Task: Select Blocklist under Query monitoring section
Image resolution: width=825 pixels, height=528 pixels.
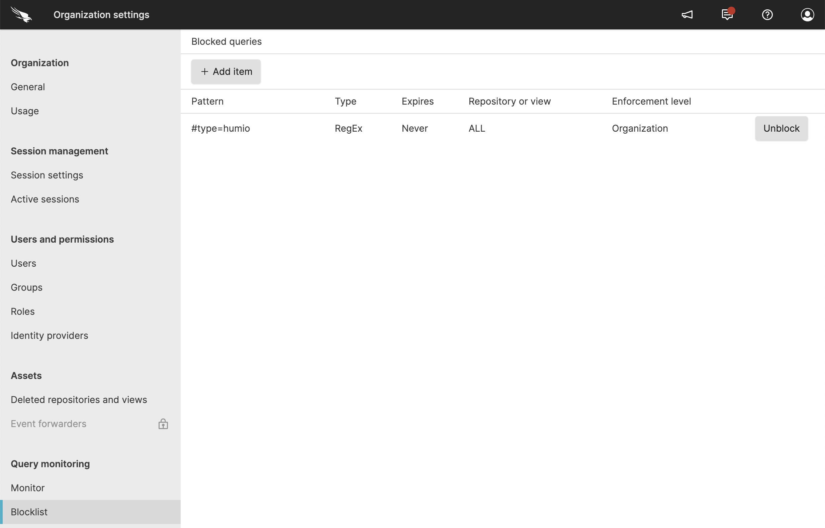Action: [x=29, y=511]
